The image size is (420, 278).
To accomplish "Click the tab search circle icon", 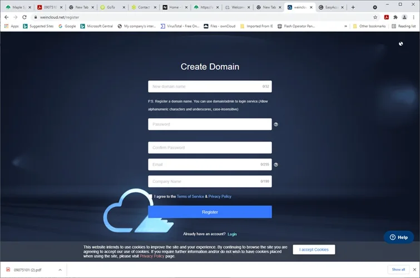I will pos(375,7).
